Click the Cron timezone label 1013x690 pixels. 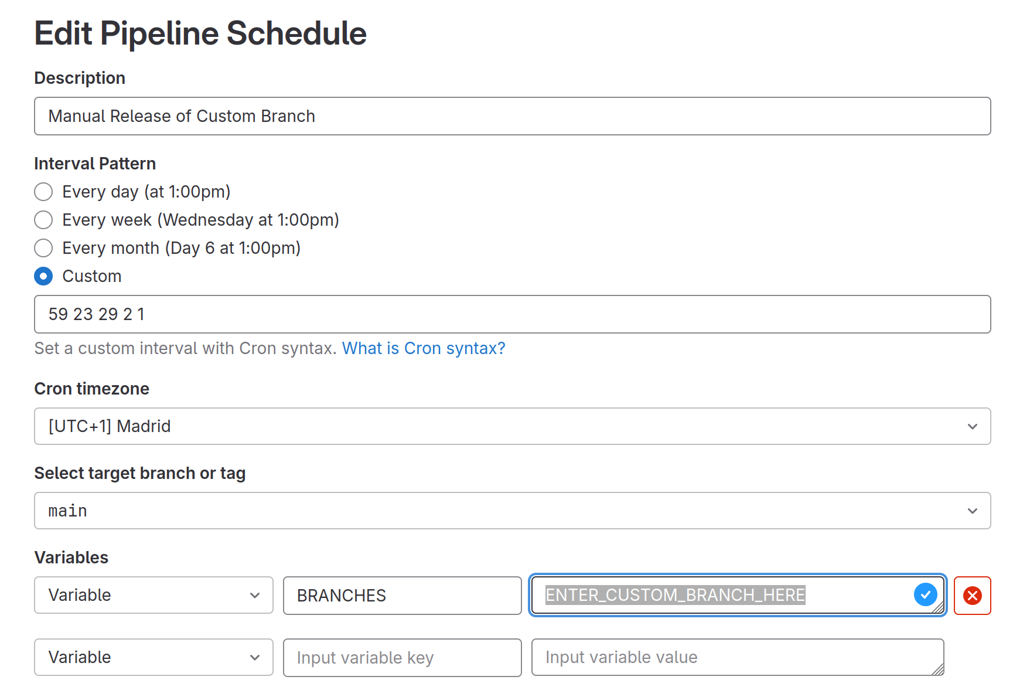pos(92,389)
